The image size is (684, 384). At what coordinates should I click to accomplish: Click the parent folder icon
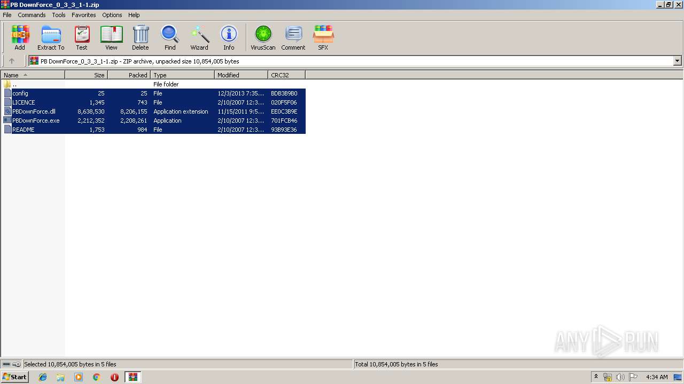pyautogui.click(x=7, y=84)
